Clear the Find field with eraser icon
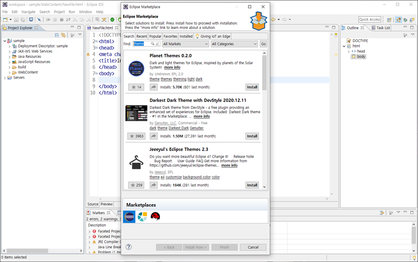Screen dimensions: 418x262 (157, 44)
